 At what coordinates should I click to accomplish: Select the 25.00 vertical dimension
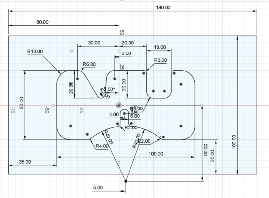click(213, 158)
